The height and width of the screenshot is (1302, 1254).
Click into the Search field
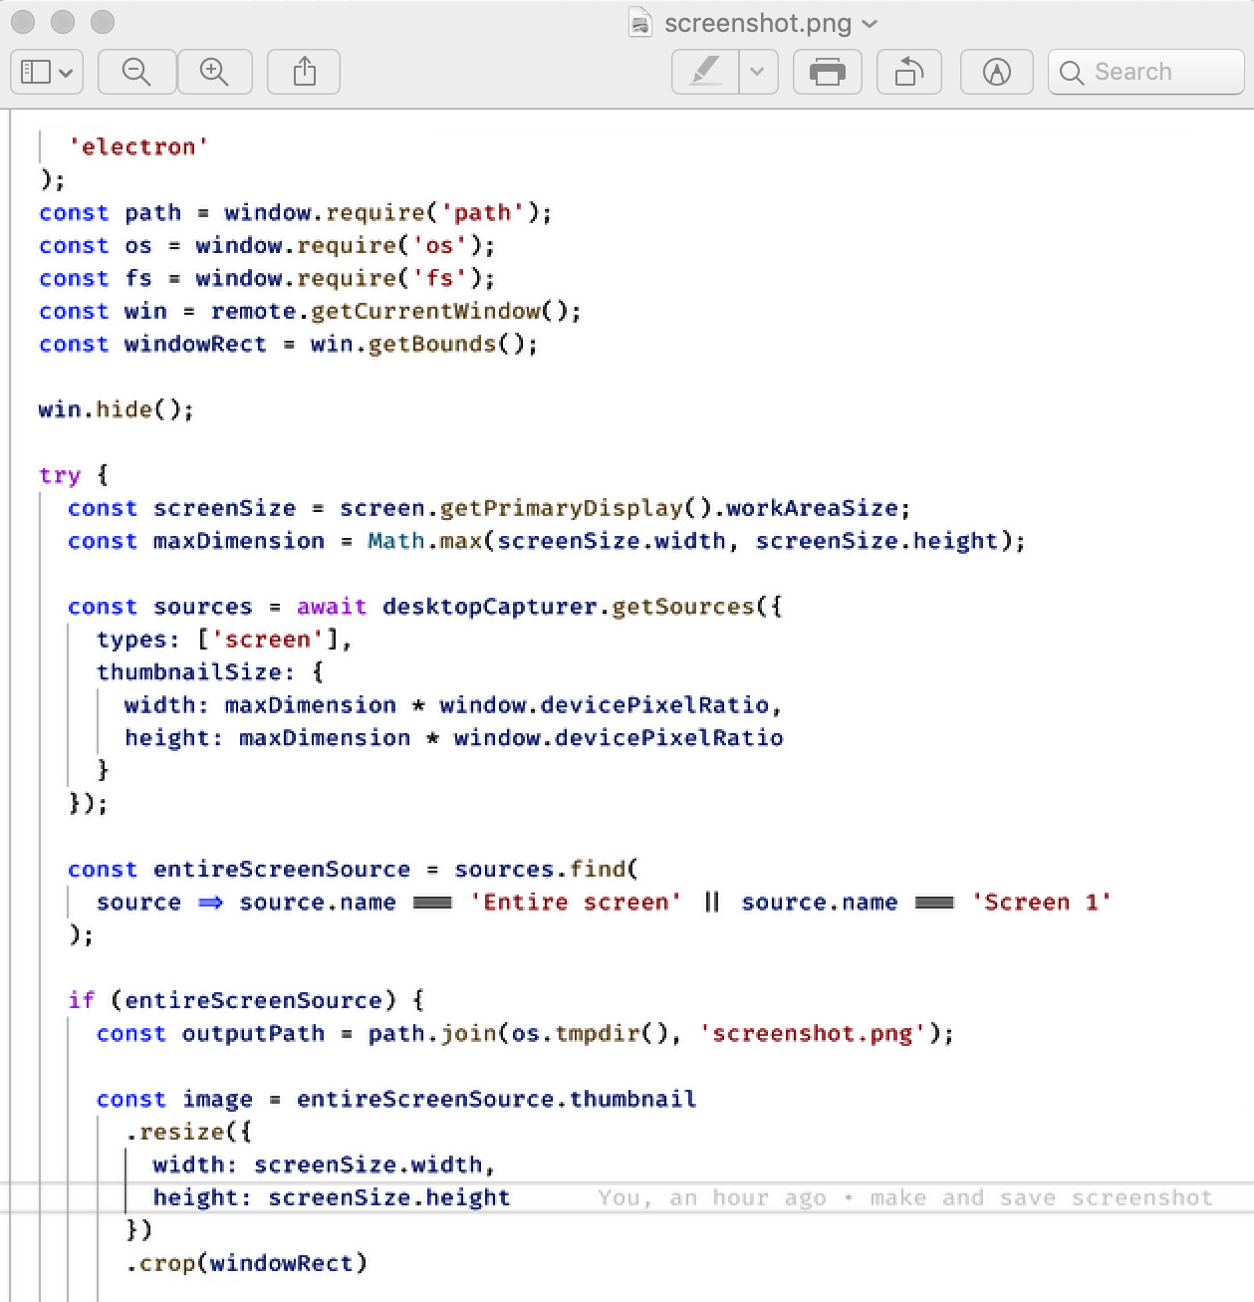coord(1146,72)
